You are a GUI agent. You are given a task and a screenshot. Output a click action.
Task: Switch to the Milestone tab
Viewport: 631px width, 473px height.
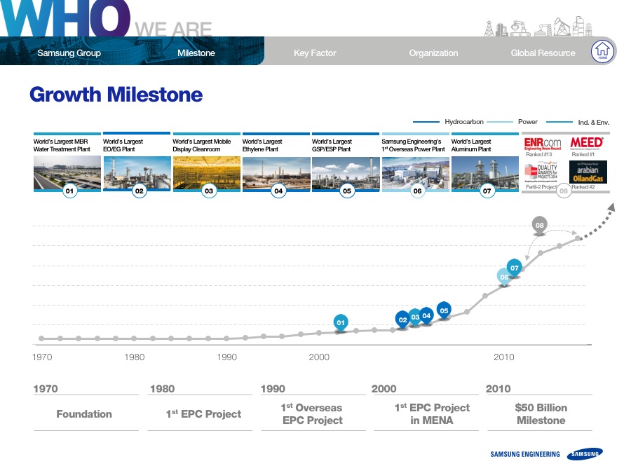click(x=196, y=53)
